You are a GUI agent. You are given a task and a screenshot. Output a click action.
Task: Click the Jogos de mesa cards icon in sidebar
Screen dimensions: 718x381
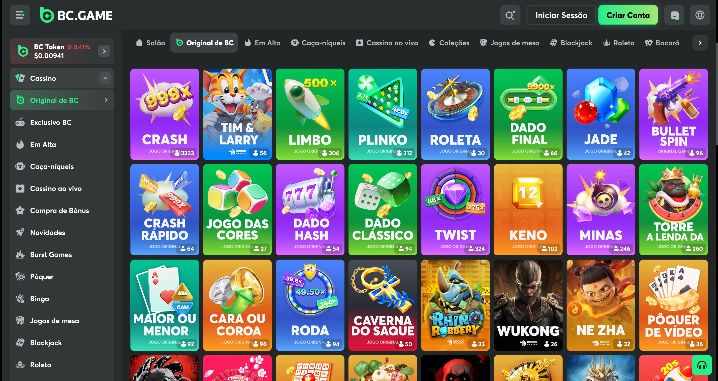point(20,320)
